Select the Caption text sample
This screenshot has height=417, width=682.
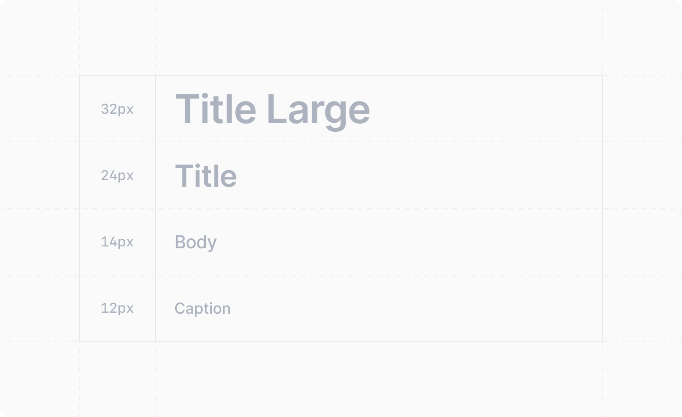203,308
